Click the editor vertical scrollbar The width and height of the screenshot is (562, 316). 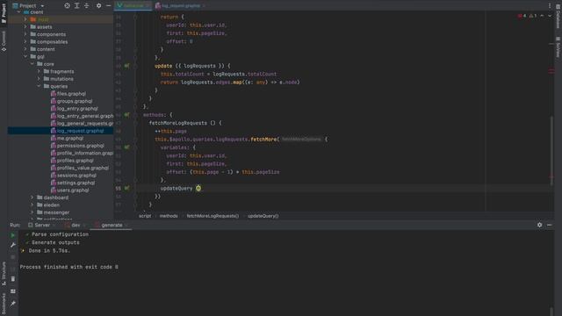coord(551,150)
